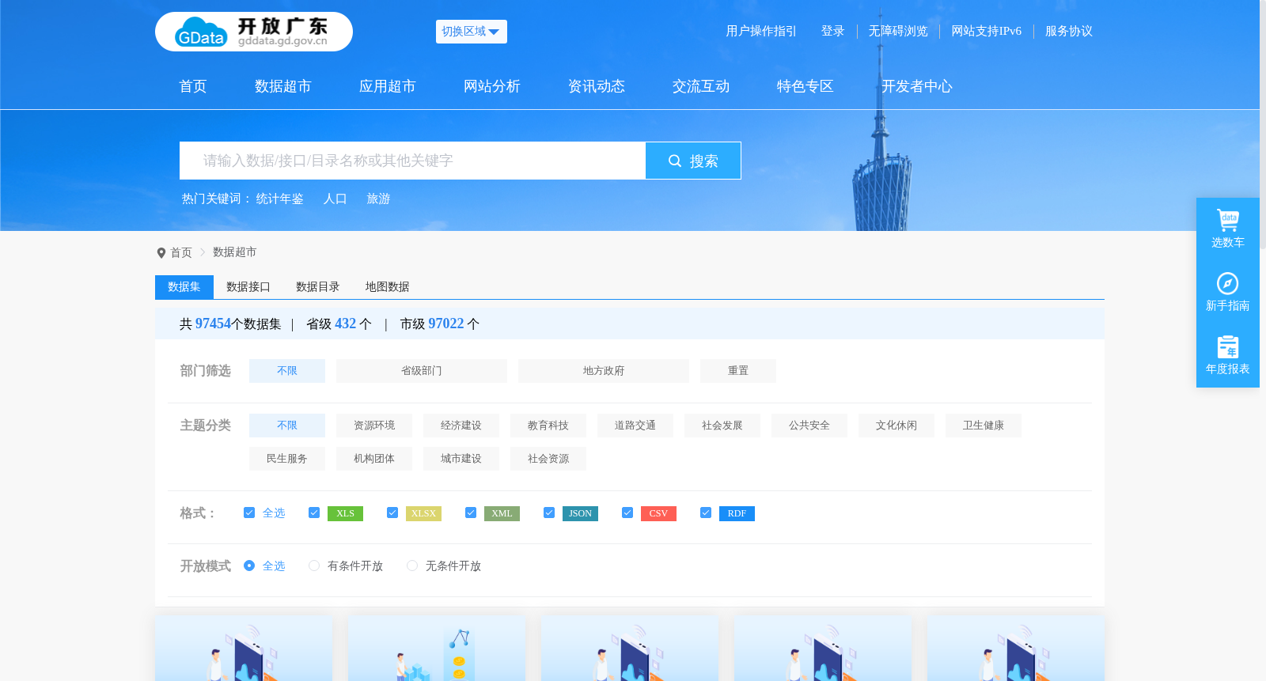Filter by 道路交通 theme
This screenshot has width=1266, height=681.
click(635, 426)
